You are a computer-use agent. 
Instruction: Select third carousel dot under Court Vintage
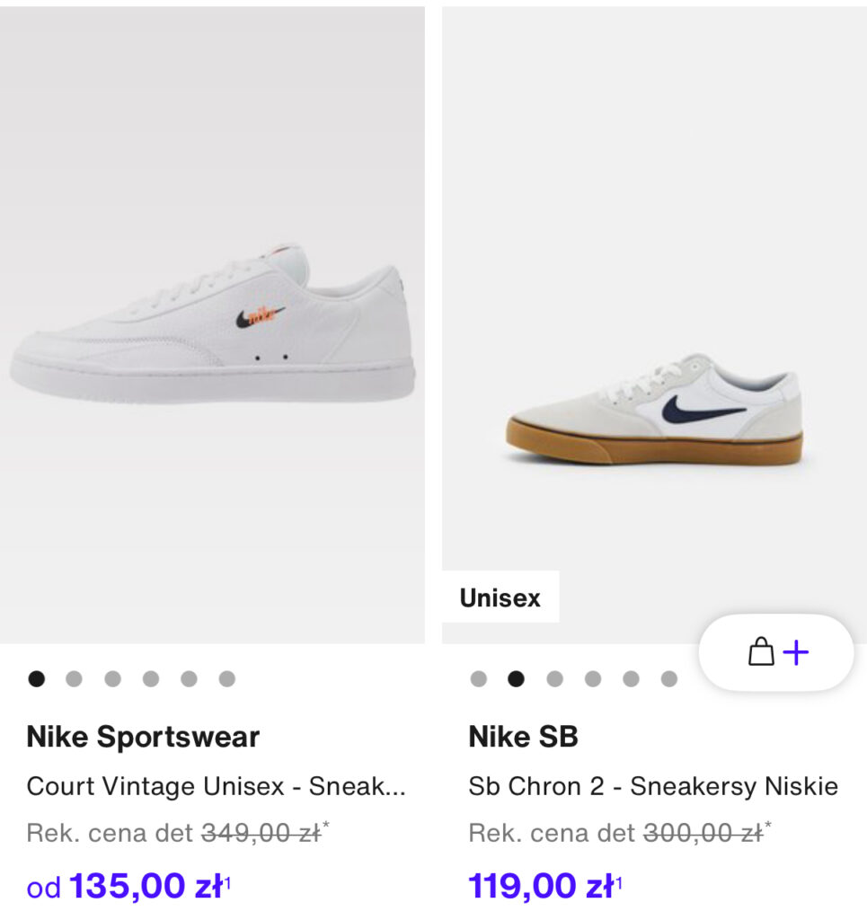tap(112, 679)
